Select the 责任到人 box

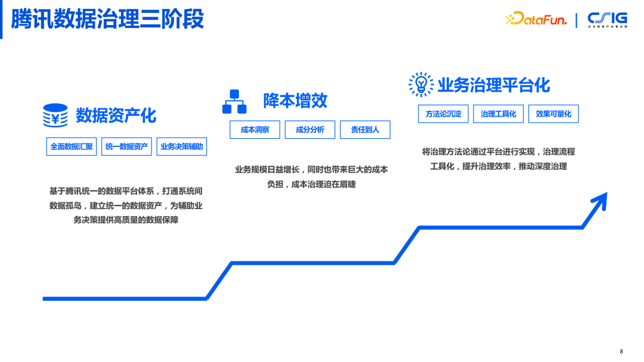point(365,130)
